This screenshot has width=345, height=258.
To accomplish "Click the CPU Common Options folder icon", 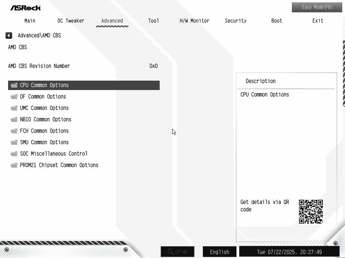I will click(x=14, y=85).
